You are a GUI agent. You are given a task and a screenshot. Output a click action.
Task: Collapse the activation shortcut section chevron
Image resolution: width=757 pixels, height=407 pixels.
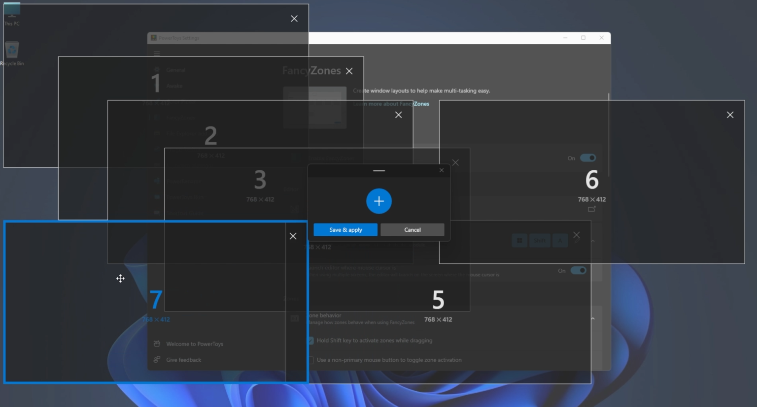[x=592, y=241]
